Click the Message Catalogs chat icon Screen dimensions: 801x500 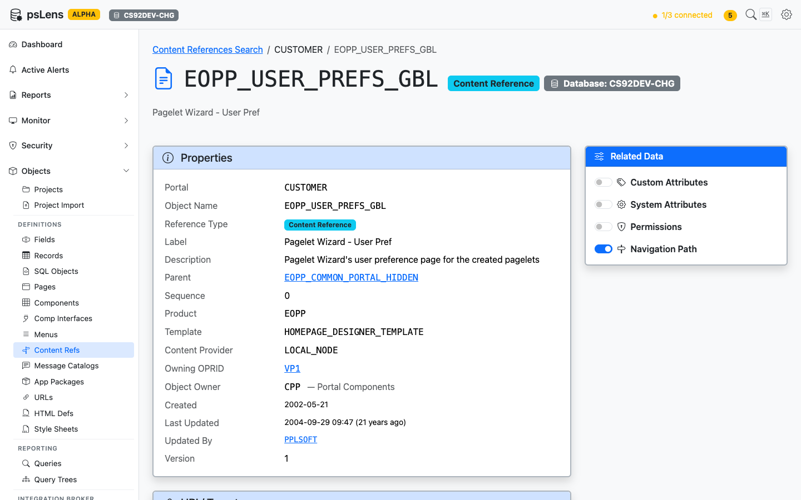tap(26, 366)
